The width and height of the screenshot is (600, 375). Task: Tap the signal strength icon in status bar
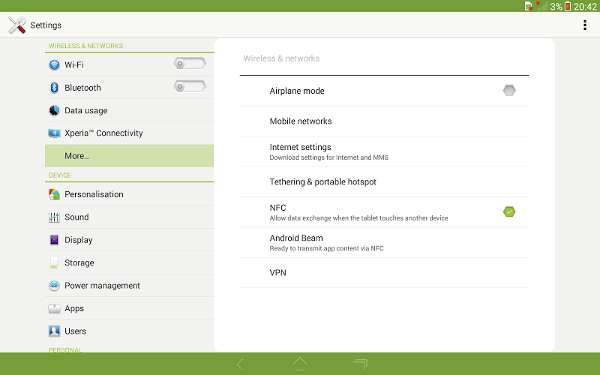(x=542, y=6)
